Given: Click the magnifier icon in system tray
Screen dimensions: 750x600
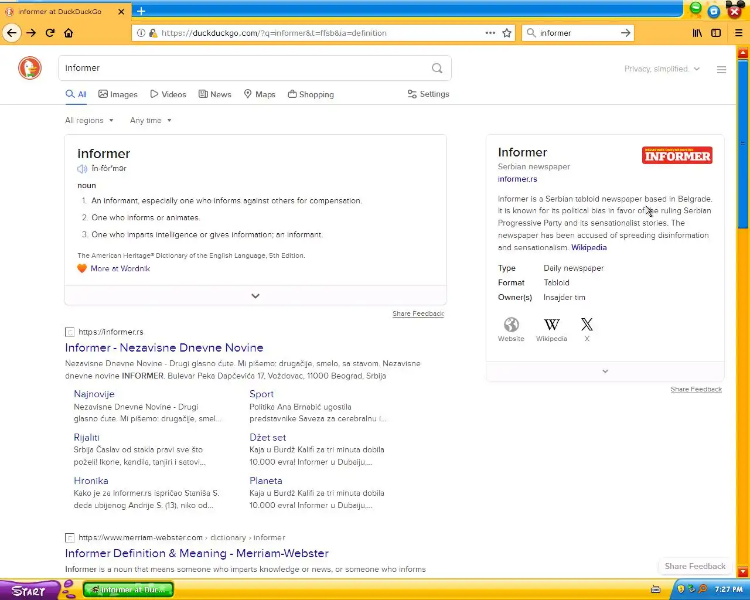Looking at the screenshot, I should pyautogui.click(x=703, y=589).
